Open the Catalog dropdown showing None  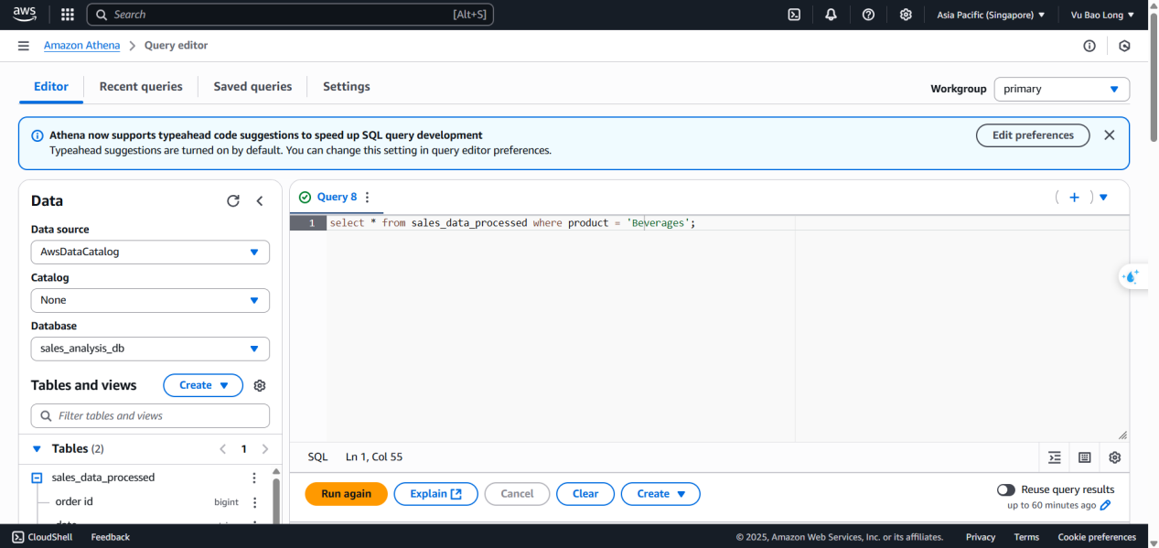tap(150, 300)
